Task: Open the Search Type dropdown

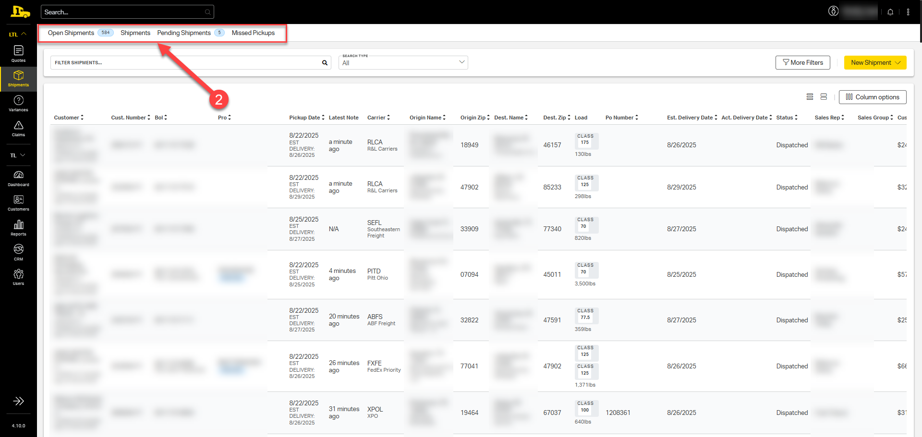Action: click(403, 63)
